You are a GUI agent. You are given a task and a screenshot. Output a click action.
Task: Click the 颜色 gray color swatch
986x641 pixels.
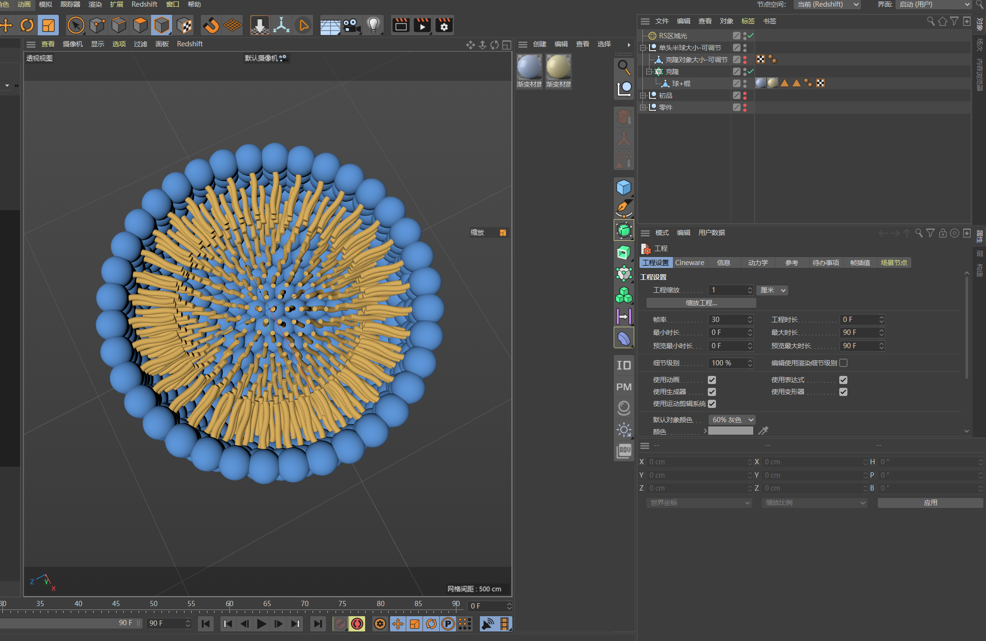click(730, 431)
